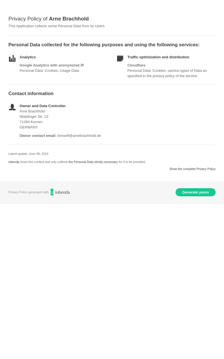This screenshot has width=224, height=359.
Task: Click the Generate yours button
Action: pos(195,192)
